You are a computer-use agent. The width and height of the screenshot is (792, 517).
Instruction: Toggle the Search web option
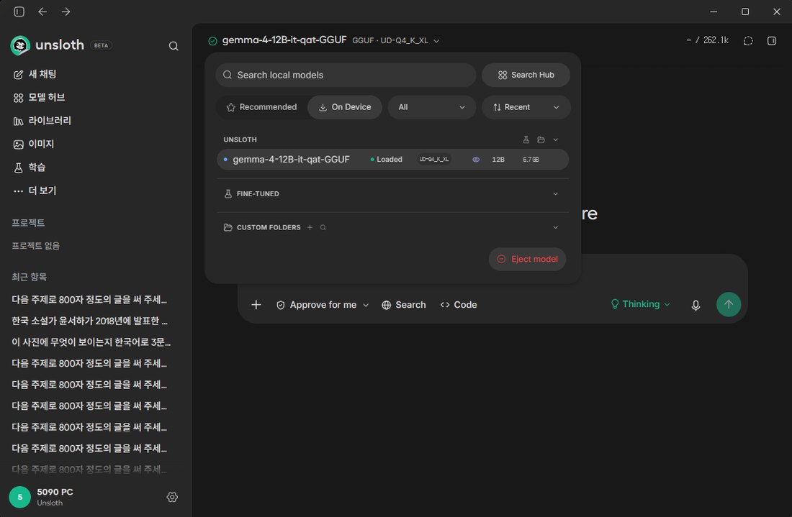tap(404, 305)
